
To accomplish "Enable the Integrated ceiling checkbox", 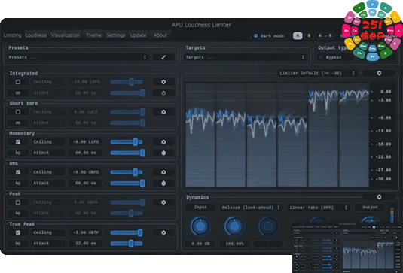I will click(x=18, y=82).
